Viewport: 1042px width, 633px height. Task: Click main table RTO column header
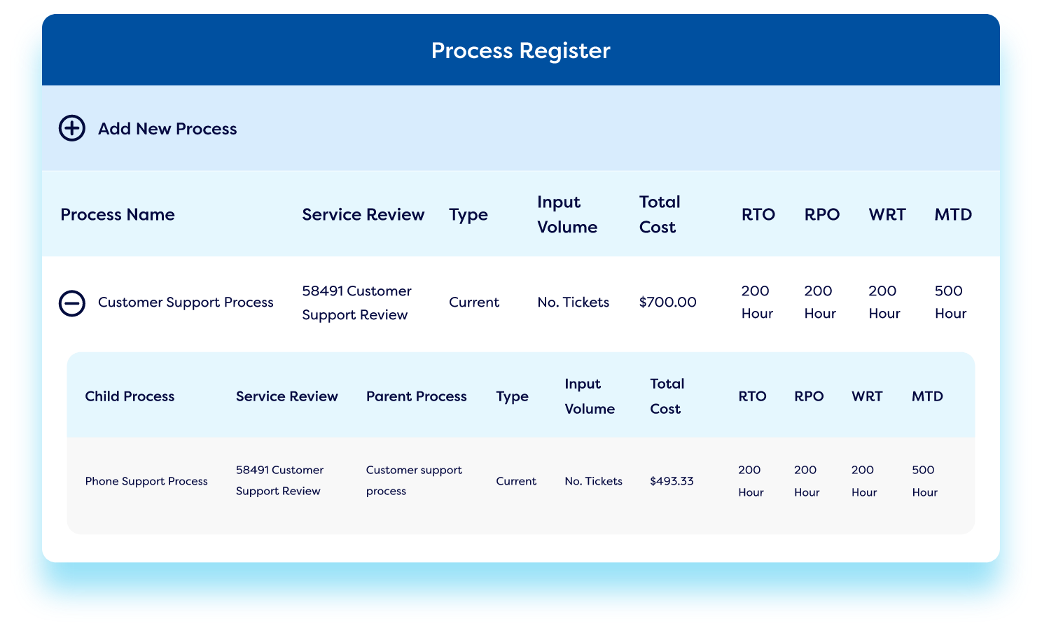(758, 214)
